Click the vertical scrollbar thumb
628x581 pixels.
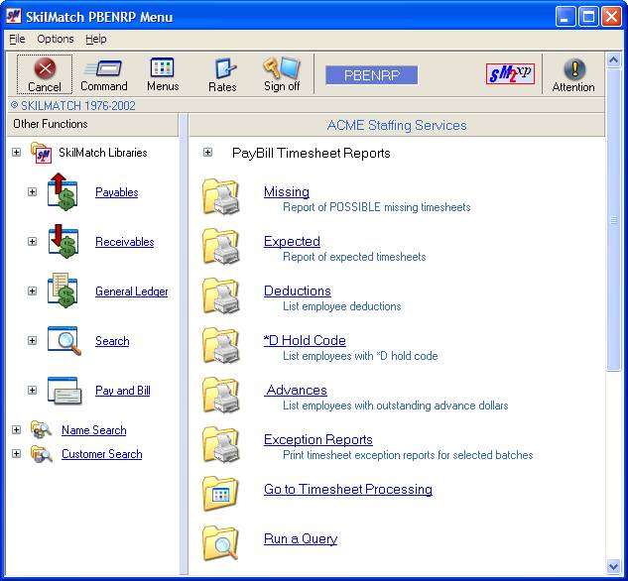(x=613, y=220)
